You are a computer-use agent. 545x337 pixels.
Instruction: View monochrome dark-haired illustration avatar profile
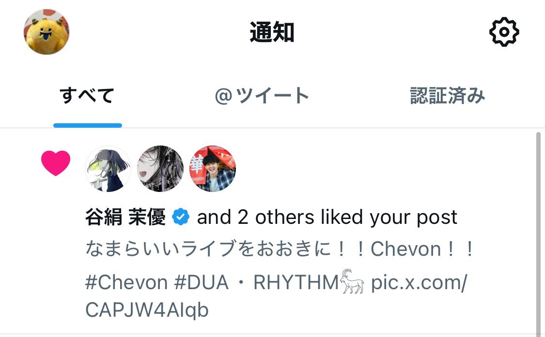(x=160, y=169)
